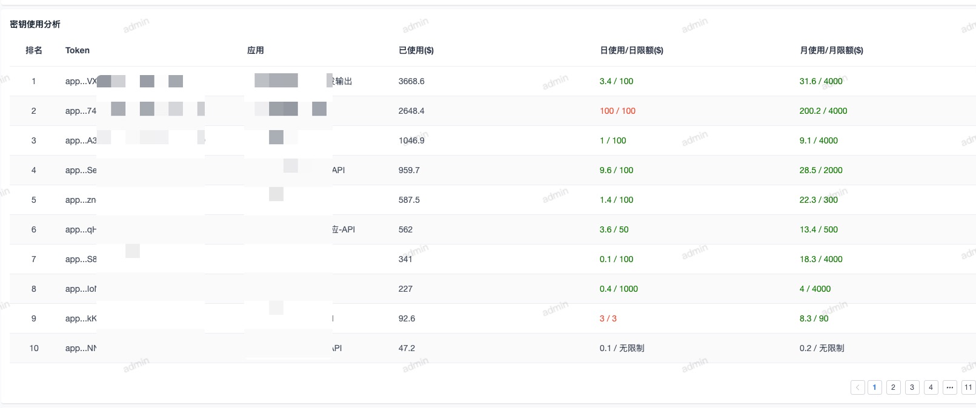The image size is (976, 408).
Task: Click daily usage 0.4 / 1000
Action: coord(619,289)
